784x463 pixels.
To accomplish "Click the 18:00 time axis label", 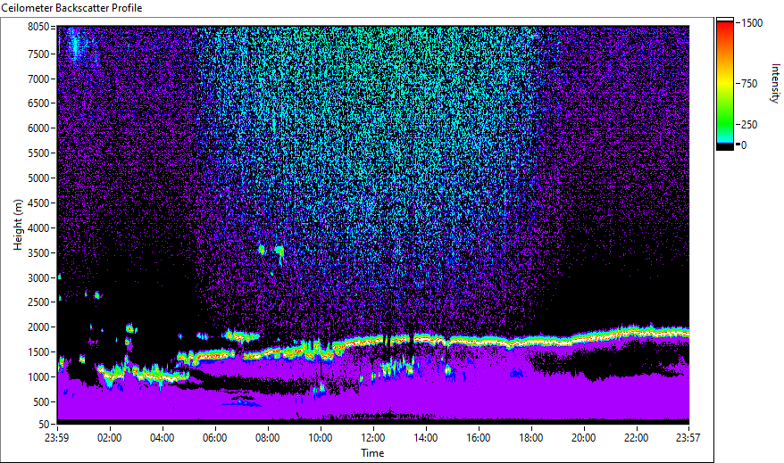I will pyautogui.click(x=531, y=438).
